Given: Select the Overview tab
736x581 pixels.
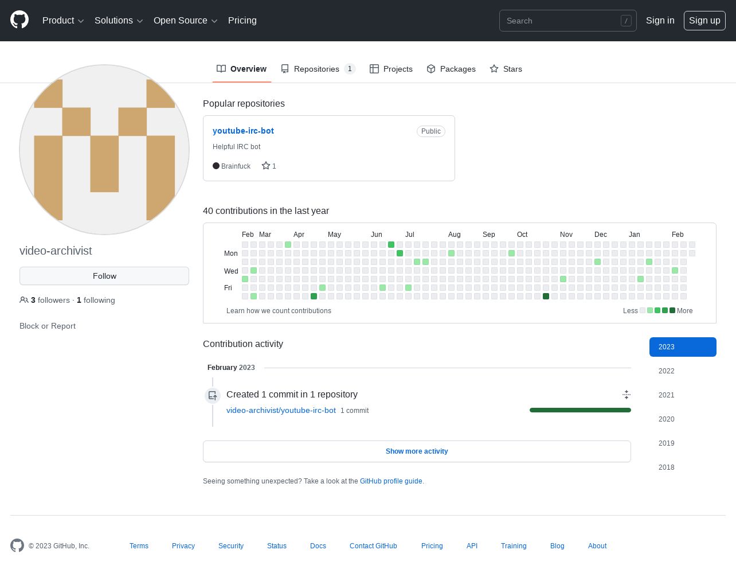Looking at the screenshot, I should [241, 69].
